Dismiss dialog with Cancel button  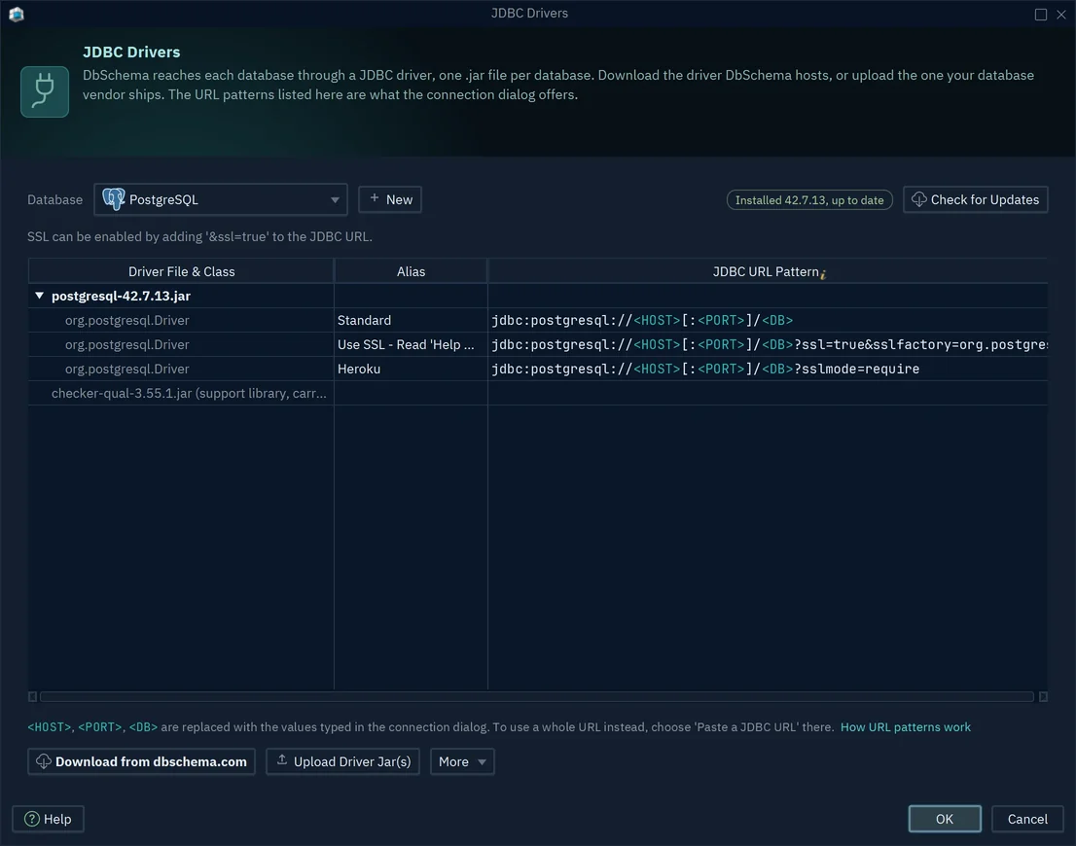[x=1027, y=819]
